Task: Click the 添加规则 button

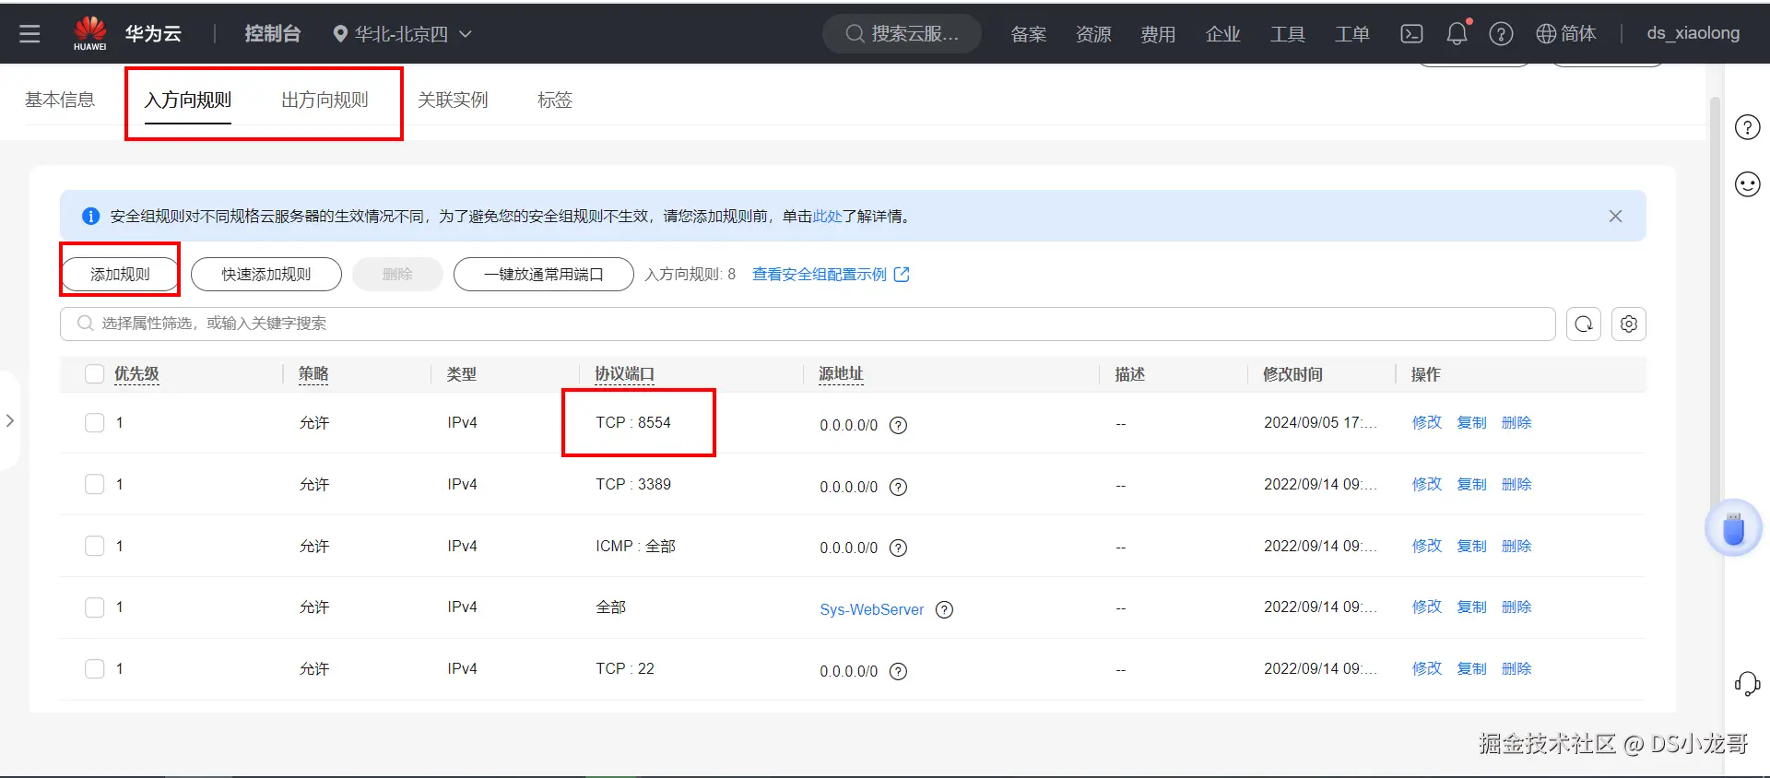Action: (120, 274)
